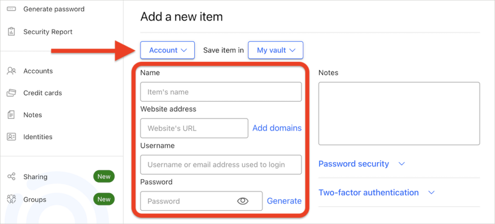Click the Generate password link
The height and width of the screenshot is (224, 495).
284,201
